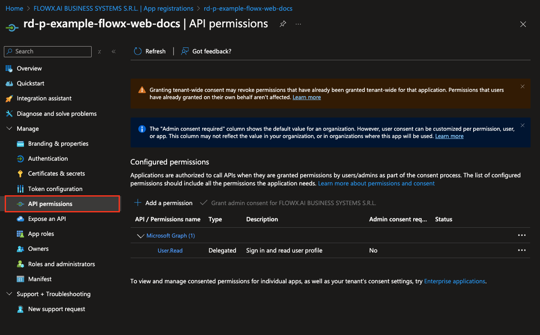Click the App roles icon
540x335 pixels.
pos(20,234)
